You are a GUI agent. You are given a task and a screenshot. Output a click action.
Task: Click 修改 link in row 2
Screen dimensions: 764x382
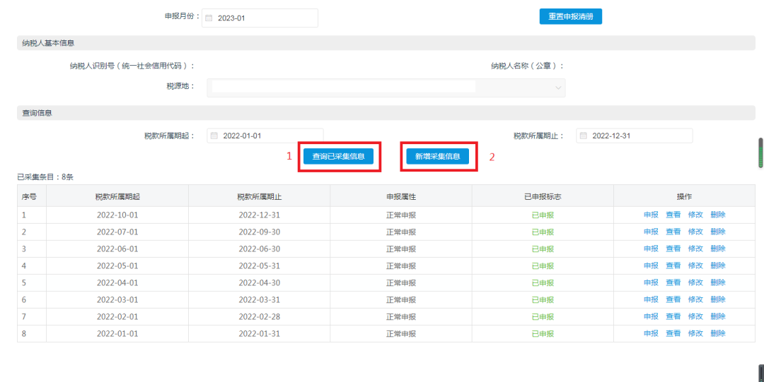[x=695, y=232]
